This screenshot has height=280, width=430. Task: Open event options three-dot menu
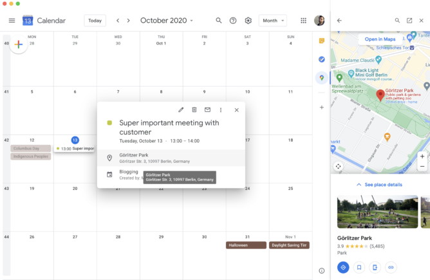coord(221,110)
